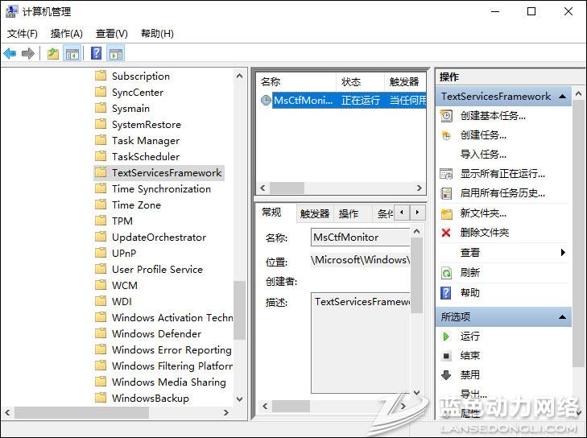Click the 刷新 refresh icon
This screenshot has width=587, height=438.
pyautogui.click(x=446, y=273)
